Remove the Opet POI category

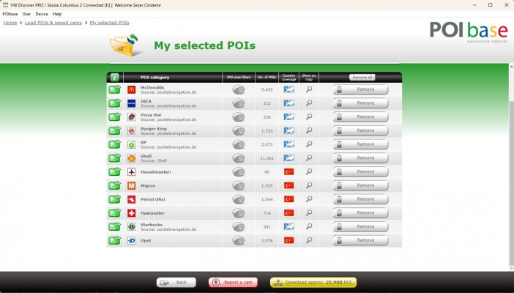(360, 240)
